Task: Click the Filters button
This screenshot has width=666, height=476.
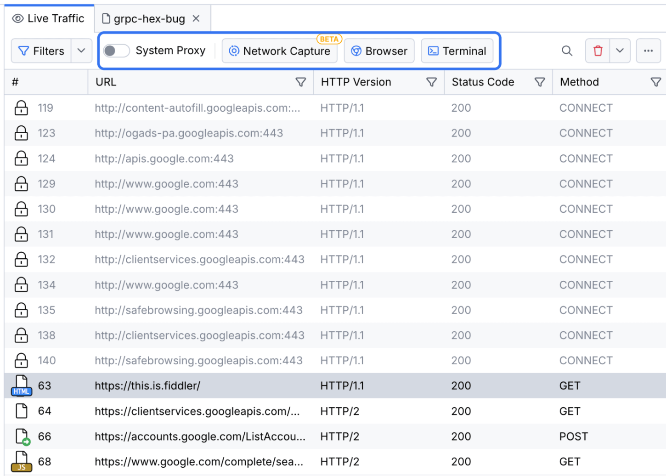Action: [40, 51]
